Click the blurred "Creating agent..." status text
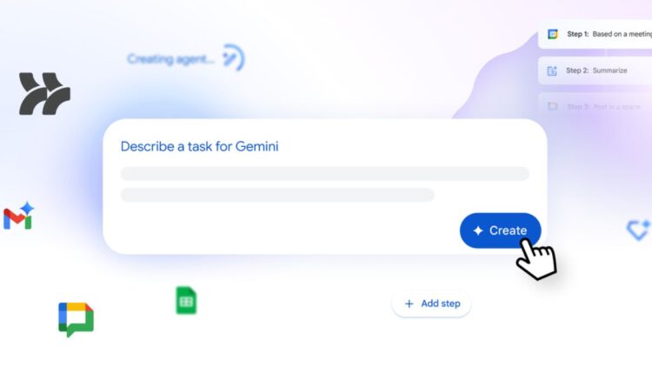The height and width of the screenshot is (374, 652). [170, 59]
